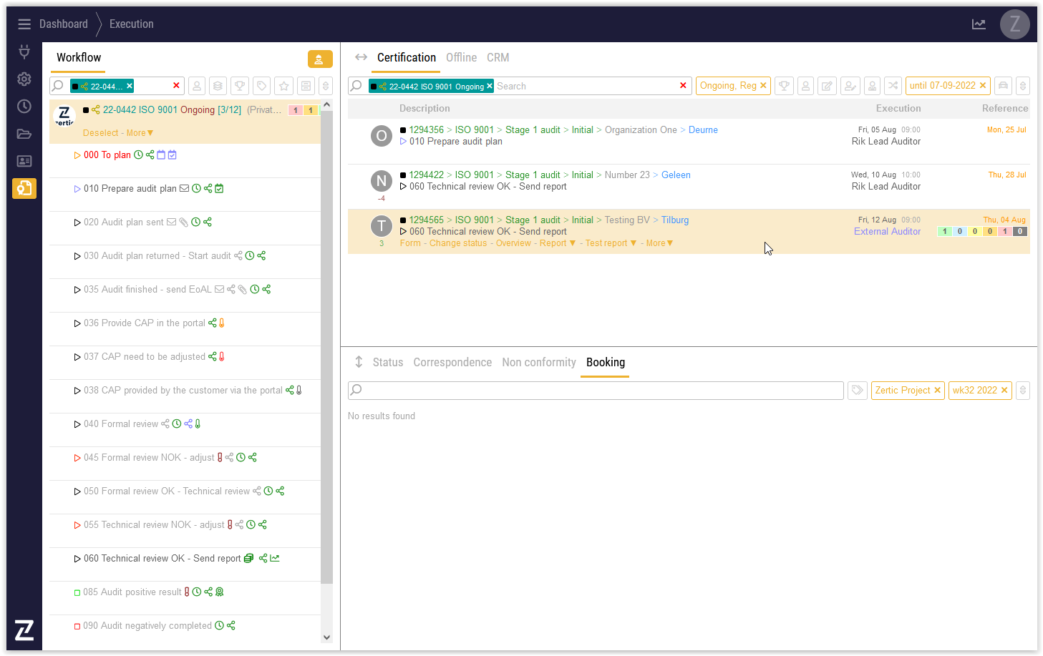Open the ID card icon in left sidebar
Viewport: 1043px width, 656px height.
point(24,161)
